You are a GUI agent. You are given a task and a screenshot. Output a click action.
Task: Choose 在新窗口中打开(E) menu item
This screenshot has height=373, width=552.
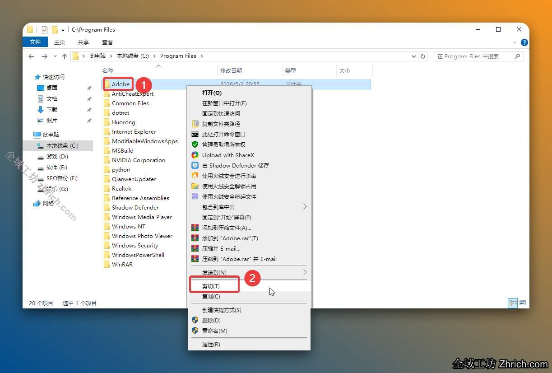pyautogui.click(x=249, y=103)
